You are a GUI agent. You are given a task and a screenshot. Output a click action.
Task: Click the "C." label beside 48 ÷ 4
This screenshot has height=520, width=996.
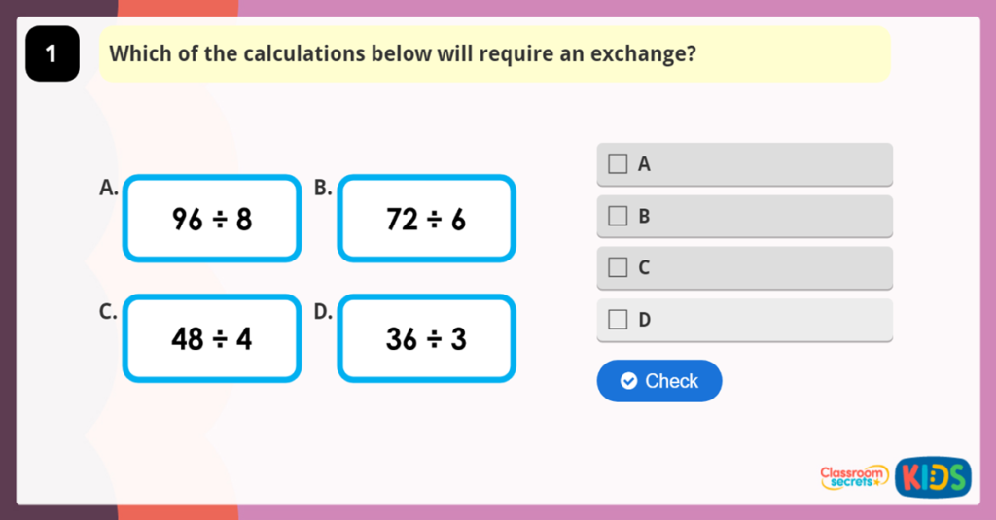(x=109, y=311)
